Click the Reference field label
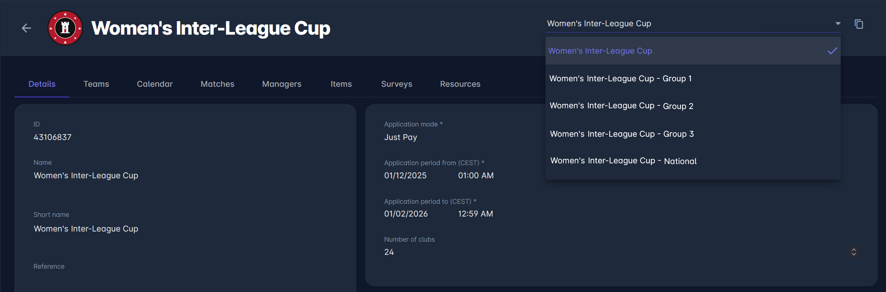The width and height of the screenshot is (886, 292). click(49, 266)
